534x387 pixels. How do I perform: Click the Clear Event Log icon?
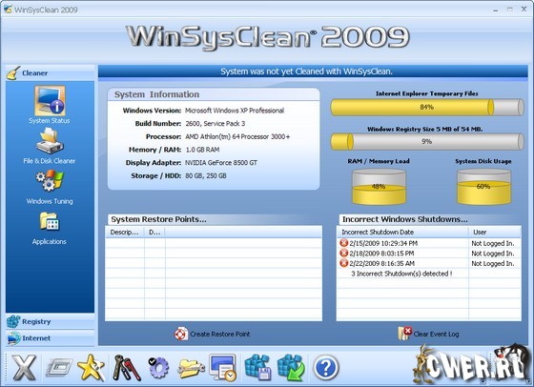404,334
